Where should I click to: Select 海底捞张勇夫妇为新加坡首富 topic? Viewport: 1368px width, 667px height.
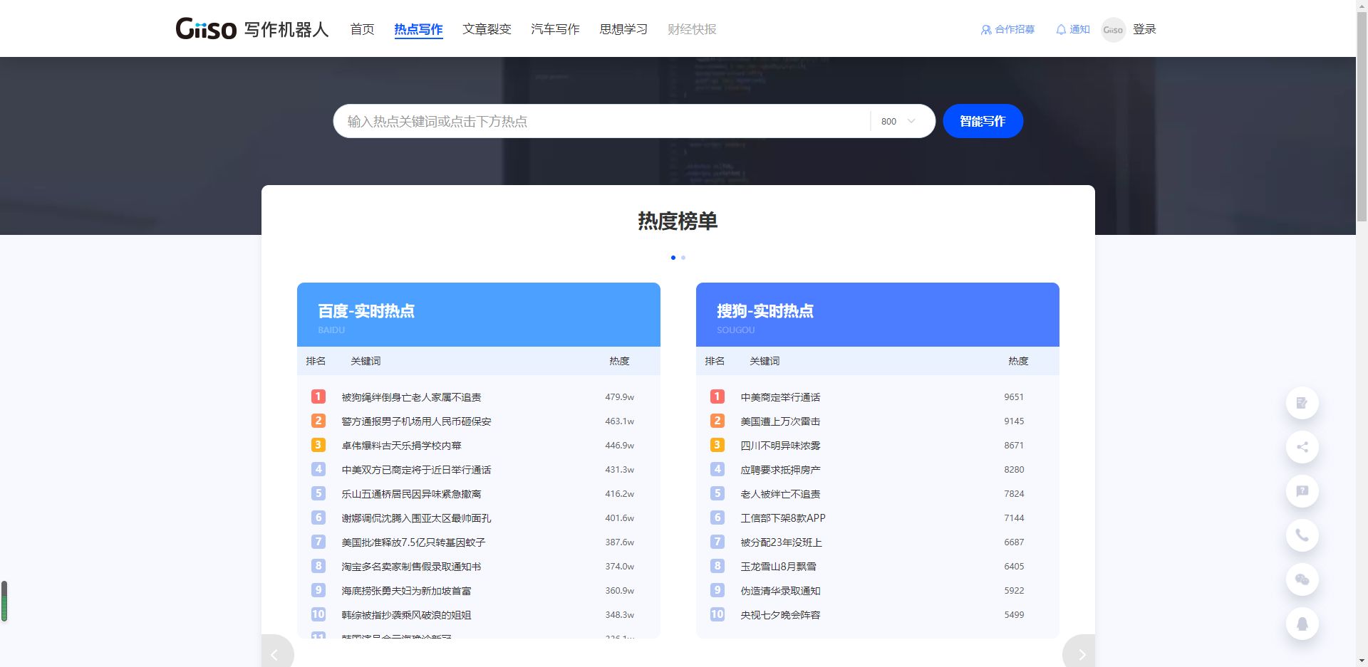pos(406,591)
